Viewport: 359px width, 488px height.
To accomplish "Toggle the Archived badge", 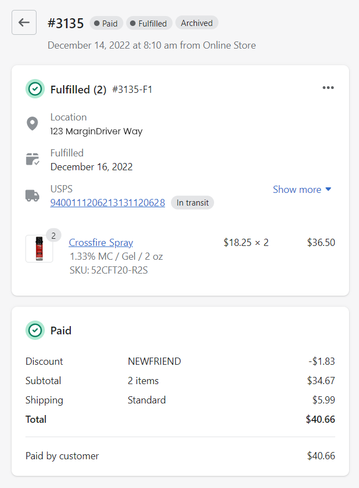I will pyautogui.click(x=196, y=23).
